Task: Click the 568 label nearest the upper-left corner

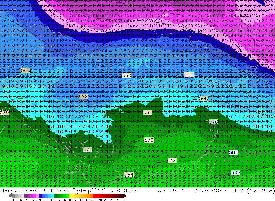Action: pos(25,70)
